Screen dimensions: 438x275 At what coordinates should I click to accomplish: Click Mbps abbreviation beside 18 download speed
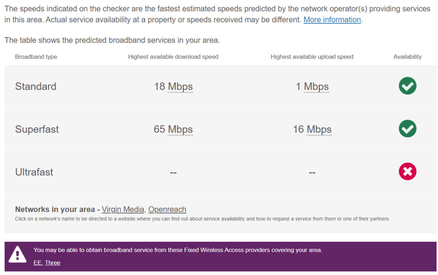click(180, 86)
